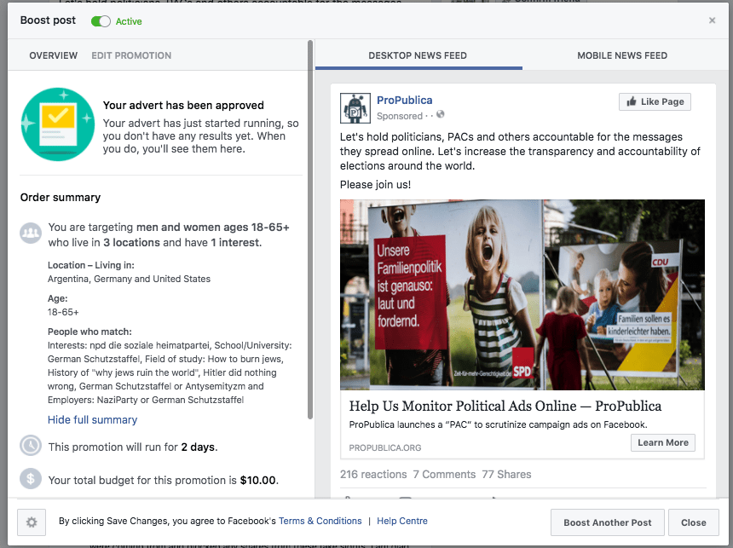Click the advert approved checkmark illustration
Screen dimensions: 733x548
click(x=58, y=124)
